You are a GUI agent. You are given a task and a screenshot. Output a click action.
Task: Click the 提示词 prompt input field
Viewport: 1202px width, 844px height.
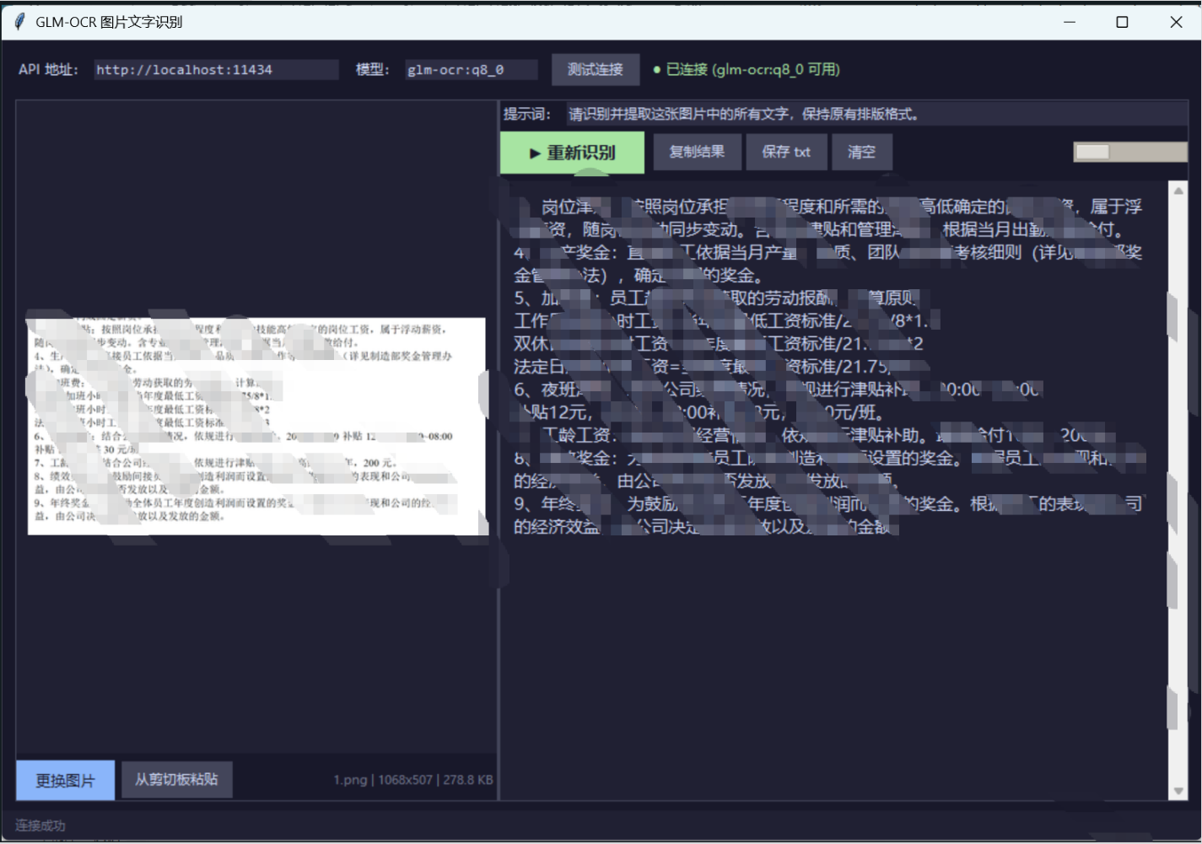coord(876,114)
